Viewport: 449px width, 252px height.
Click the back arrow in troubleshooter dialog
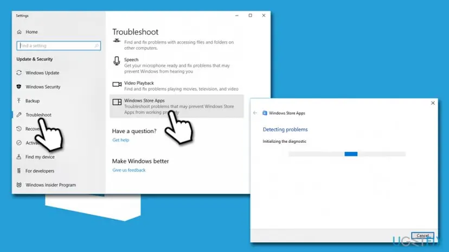[x=255, y=113]
